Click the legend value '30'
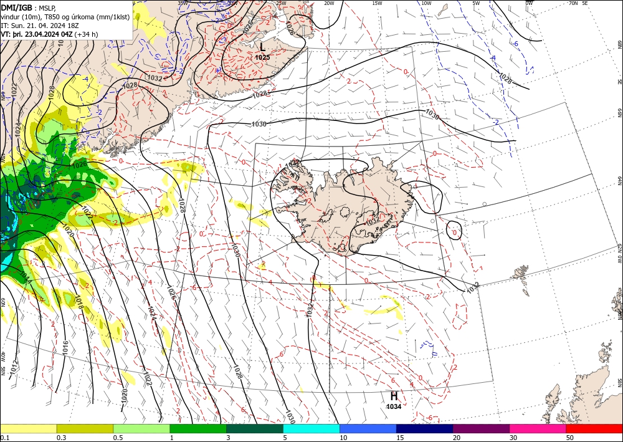 (x=513, y=438)
